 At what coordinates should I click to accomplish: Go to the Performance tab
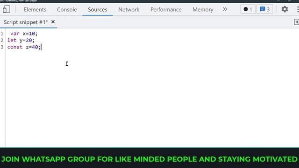pyautogui.click(x=166, y=9)
